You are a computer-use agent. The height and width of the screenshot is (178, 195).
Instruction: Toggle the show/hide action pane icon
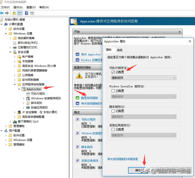32,13
